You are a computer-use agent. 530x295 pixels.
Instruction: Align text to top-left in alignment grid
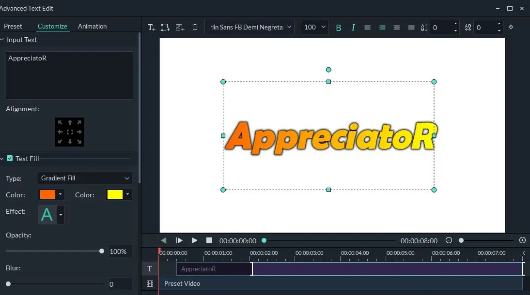point(60,122)
